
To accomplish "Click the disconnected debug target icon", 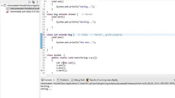I will coord(7,8).
